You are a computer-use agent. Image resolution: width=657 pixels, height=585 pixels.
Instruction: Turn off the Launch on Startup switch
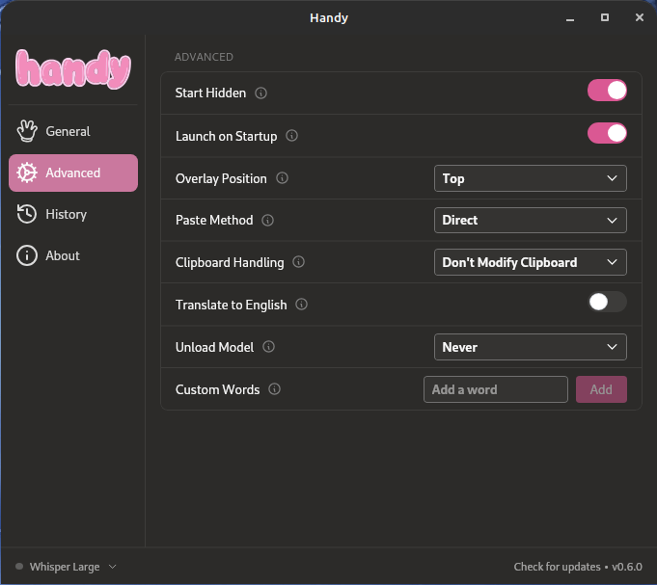pyautogui.click(x=607, y=133)
